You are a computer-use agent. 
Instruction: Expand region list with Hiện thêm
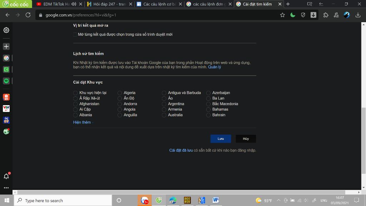(x=82, y=122)
